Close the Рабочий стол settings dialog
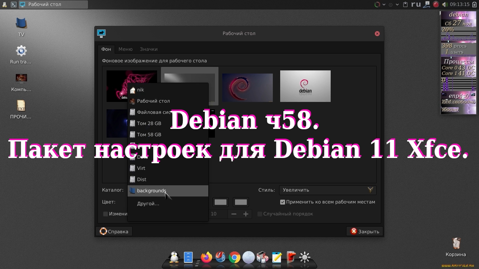 [x=377, y=34]
